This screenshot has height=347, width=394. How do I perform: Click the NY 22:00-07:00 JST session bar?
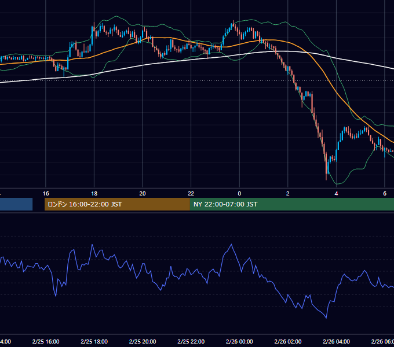point(291,204)
